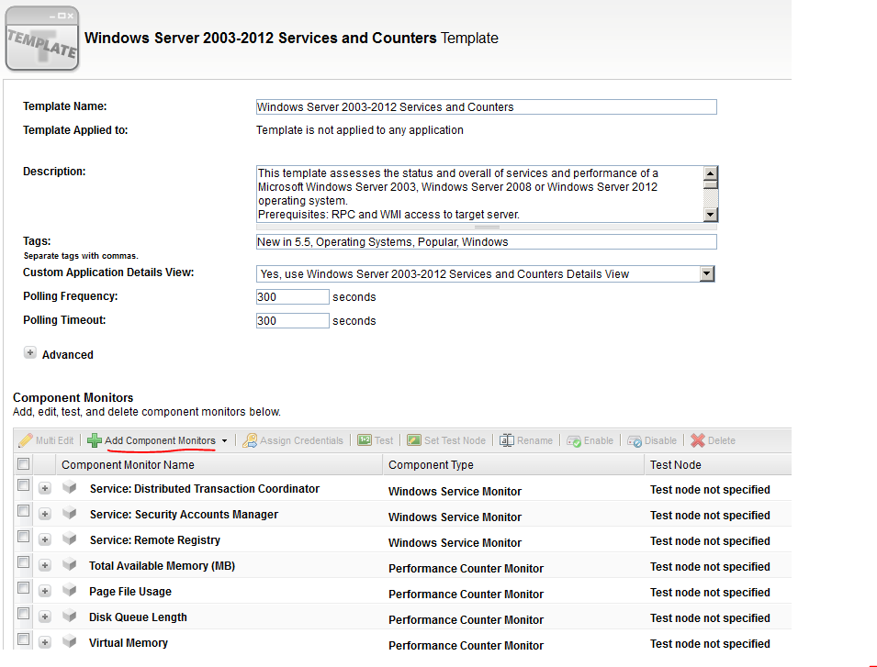Viewport: 877px width, 667px height.
Task: Select 'Total Available Memory (MB)' name text
Action: point(163,566)
